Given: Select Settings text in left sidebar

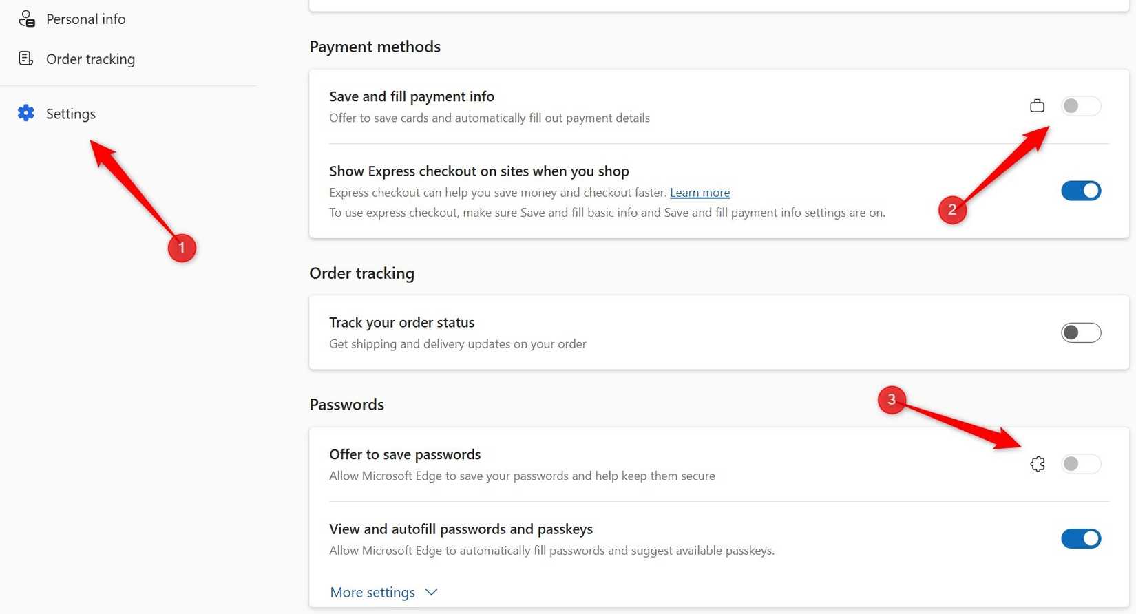Looking at the screenshot, I should (71, 114).
